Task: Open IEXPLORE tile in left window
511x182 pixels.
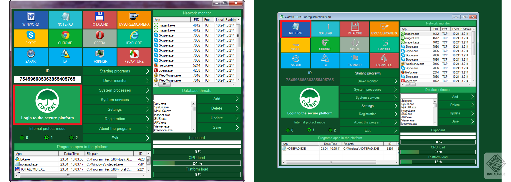Action: point(134,38)
